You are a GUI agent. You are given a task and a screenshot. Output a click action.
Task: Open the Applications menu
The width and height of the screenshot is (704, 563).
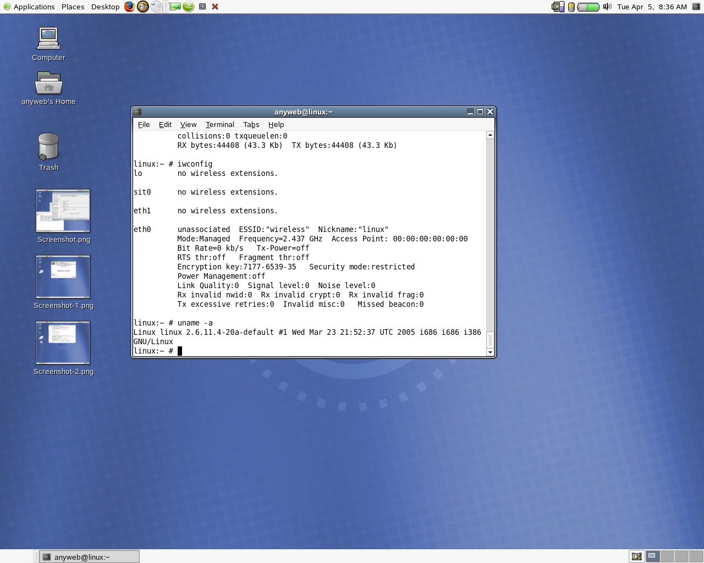click(x=34, y=7)
